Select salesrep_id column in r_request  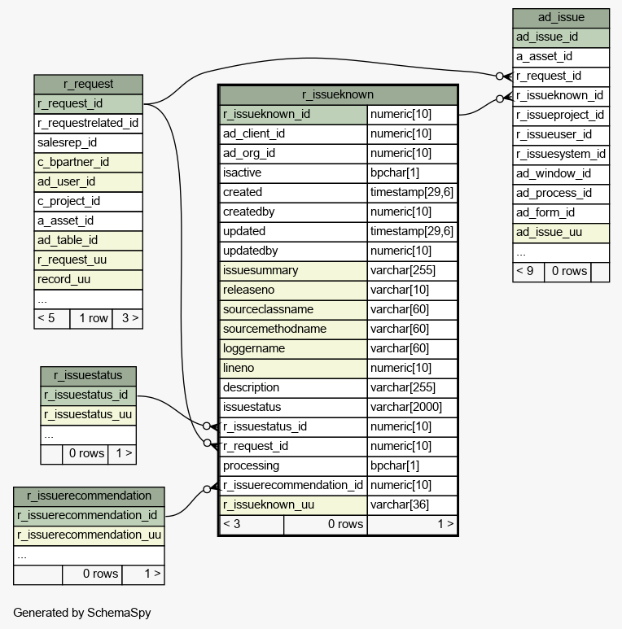click(88, 143)
